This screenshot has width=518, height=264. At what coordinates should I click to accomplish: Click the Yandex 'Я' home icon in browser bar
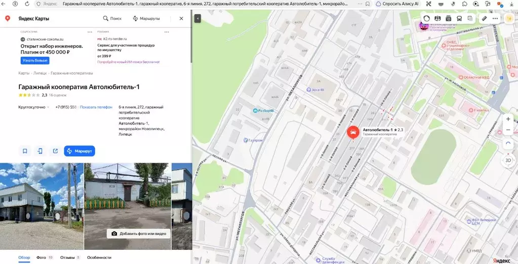(15, 4)
